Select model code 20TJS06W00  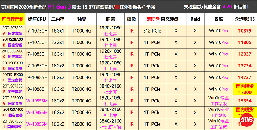pos(13,51)
